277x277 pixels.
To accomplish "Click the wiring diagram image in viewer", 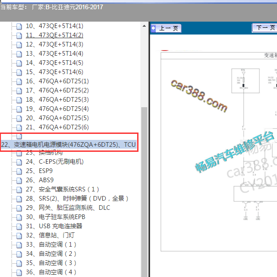I will click(219, 151).
